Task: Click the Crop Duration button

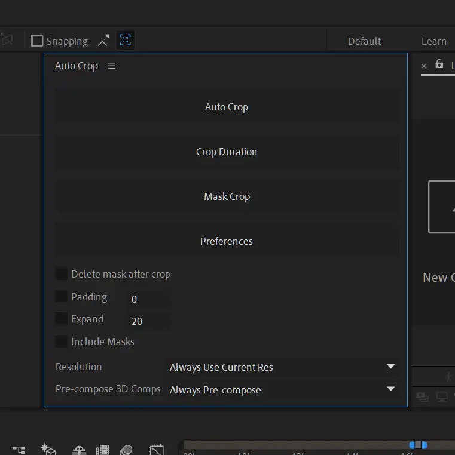Action: coord(227,152)
